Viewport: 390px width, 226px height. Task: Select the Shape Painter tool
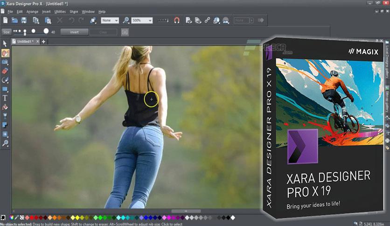click(5, 53)
